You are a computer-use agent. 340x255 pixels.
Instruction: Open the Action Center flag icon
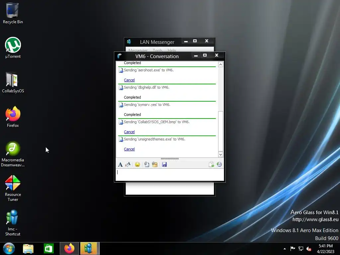[293, 249]
